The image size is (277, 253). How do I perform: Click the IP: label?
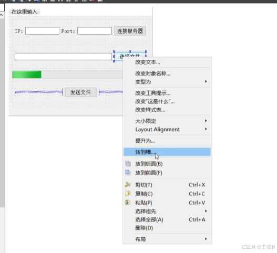[19, 31]
